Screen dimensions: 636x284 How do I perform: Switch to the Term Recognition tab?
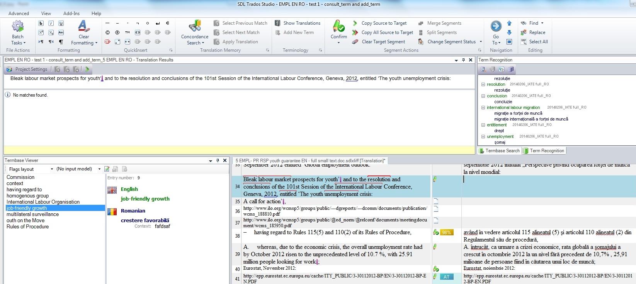pyautogui.click(x=544, y=151)
